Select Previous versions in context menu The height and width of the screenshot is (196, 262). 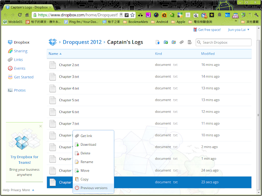93,188
